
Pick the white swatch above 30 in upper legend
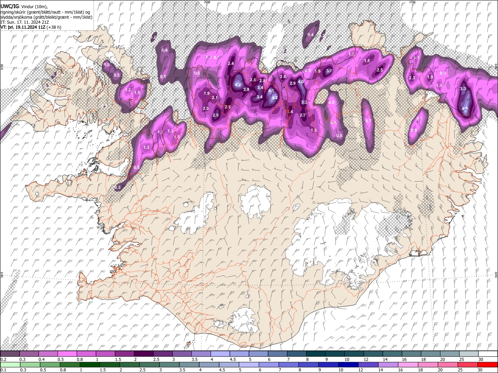click(x=487, y=354)
